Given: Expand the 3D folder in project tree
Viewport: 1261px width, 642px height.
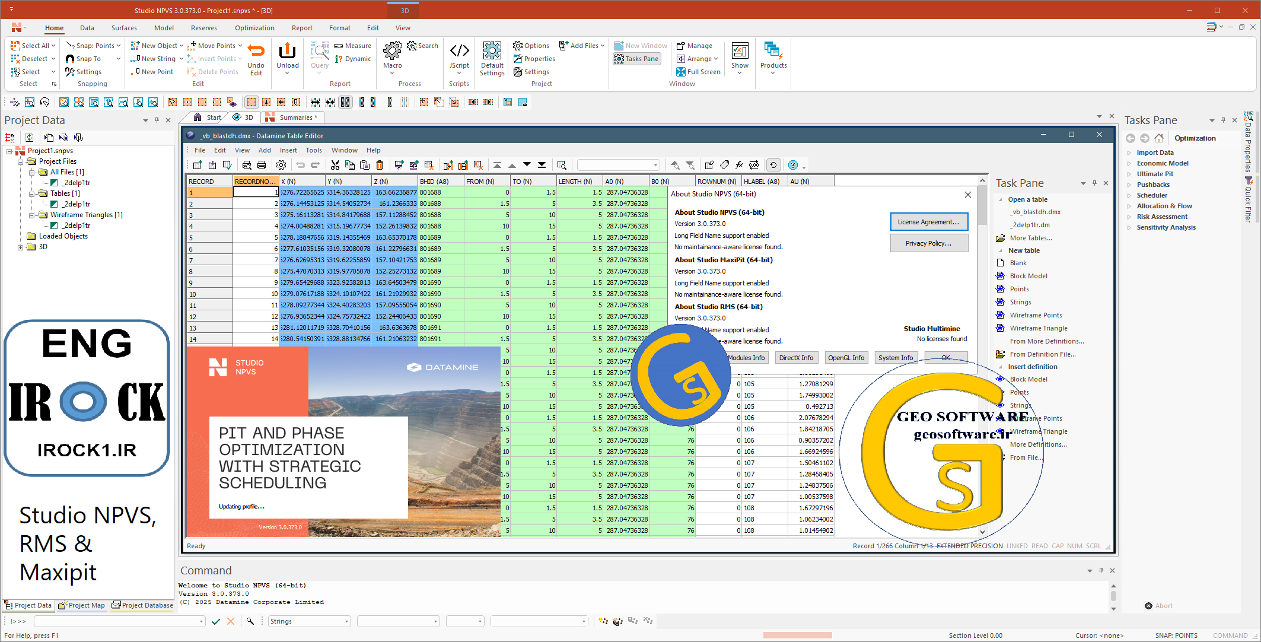Looking at the screenshot, I should pos(21,247).
